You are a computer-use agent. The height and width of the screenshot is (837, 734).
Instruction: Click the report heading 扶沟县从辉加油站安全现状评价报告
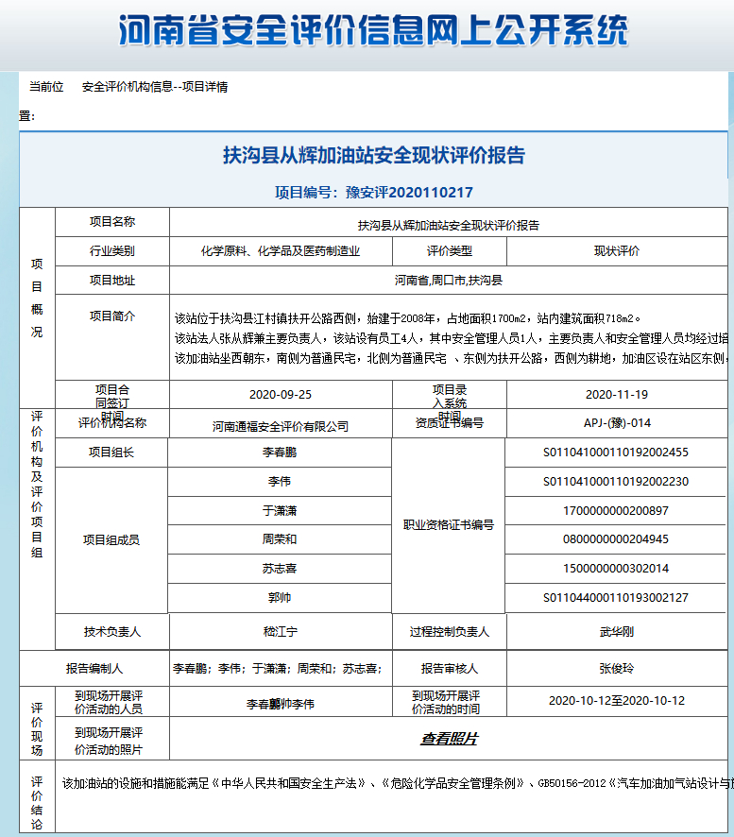(374, 155)
